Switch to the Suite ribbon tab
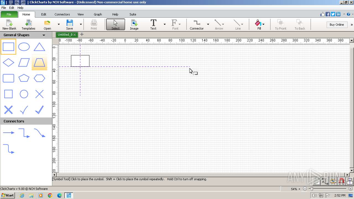This screenshot has height=199, width=354. pos(133,14)
